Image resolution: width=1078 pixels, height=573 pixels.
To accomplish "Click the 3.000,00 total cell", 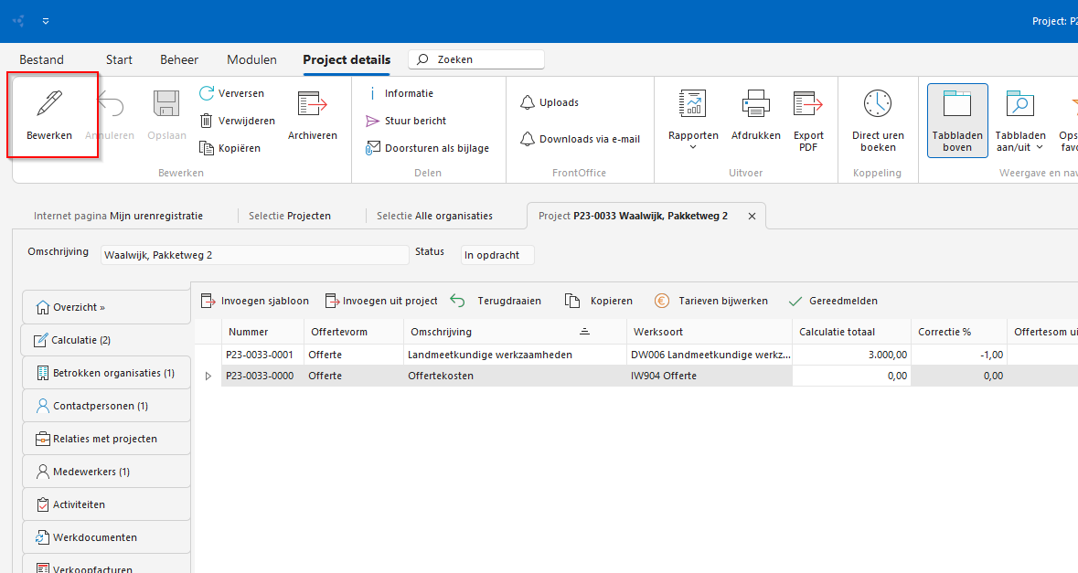I will tap(852, 355).
